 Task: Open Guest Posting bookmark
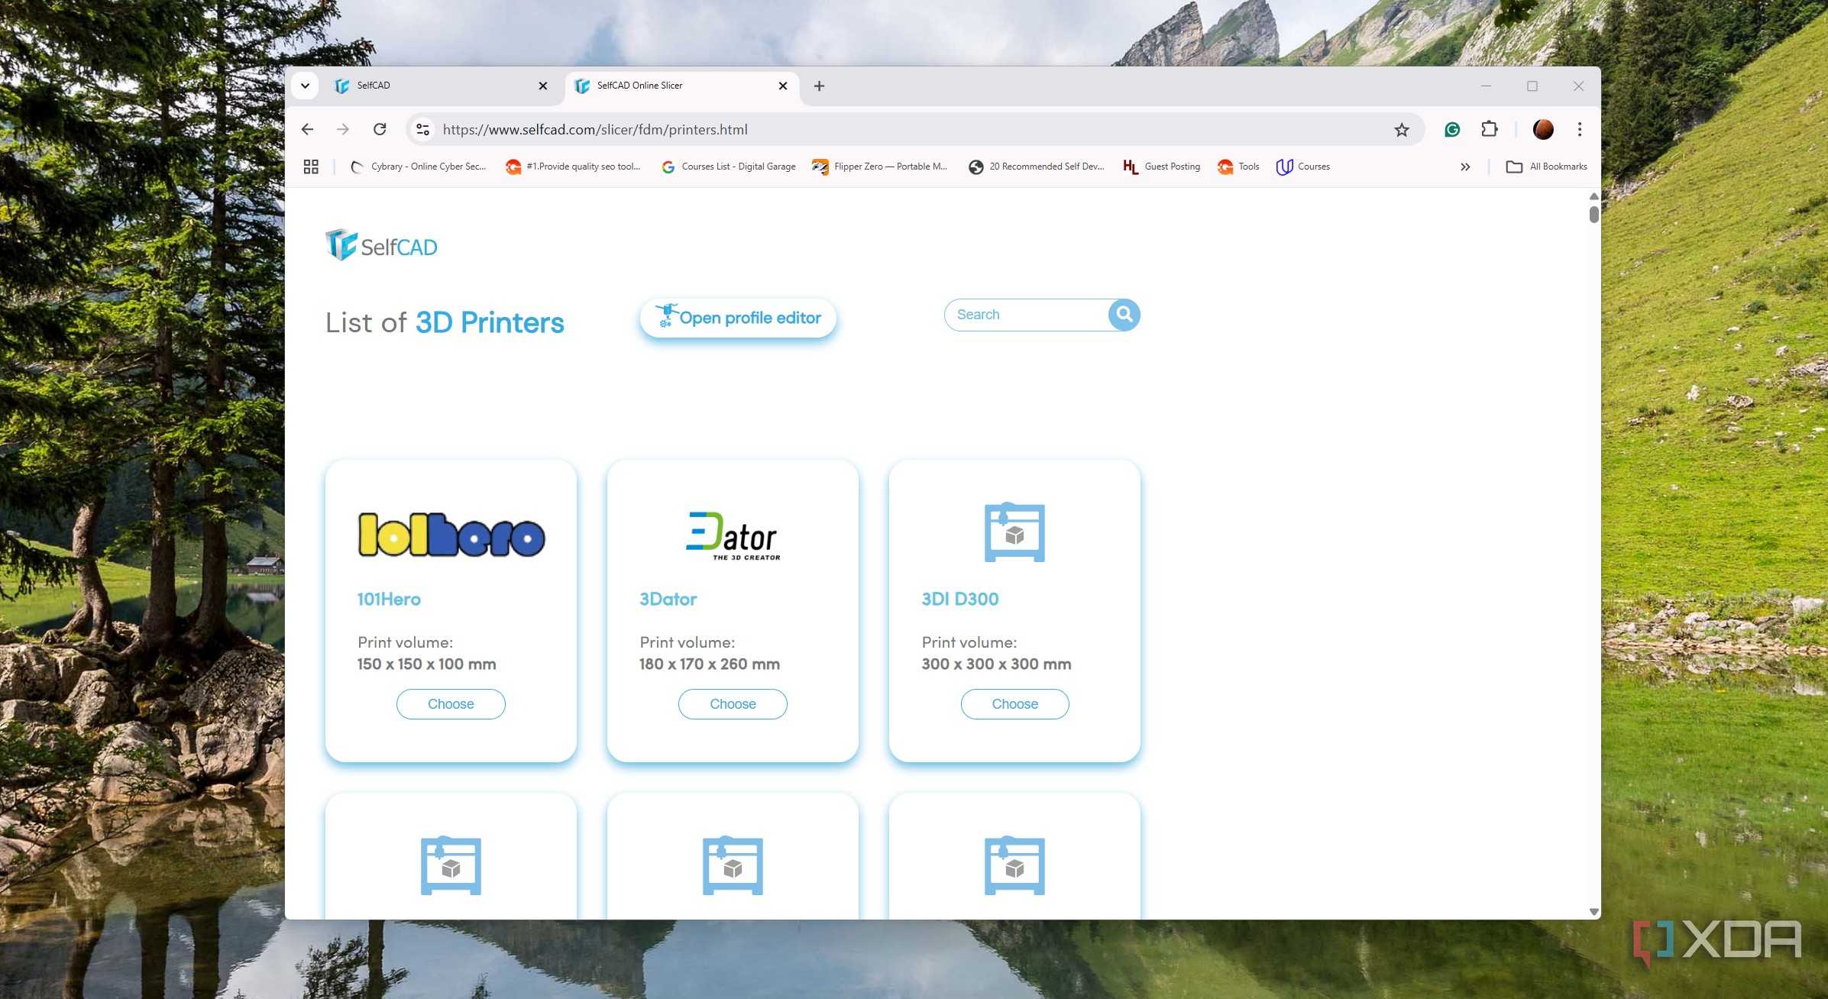point(1161,166)
